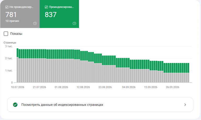Click the '10 причин' text
Viewport: 201px width, 120px height.
click(12, 21)
